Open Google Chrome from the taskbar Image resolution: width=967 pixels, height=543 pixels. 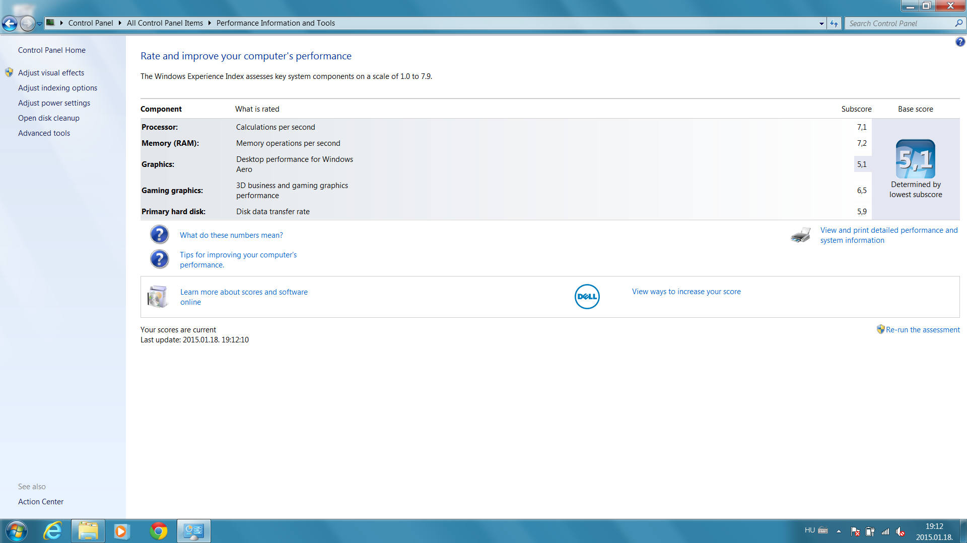tap(158, 531)
